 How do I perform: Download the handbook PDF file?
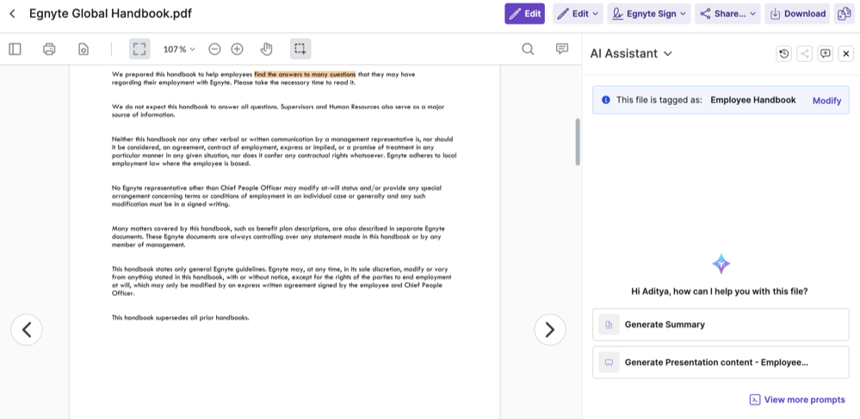(797, 14)
